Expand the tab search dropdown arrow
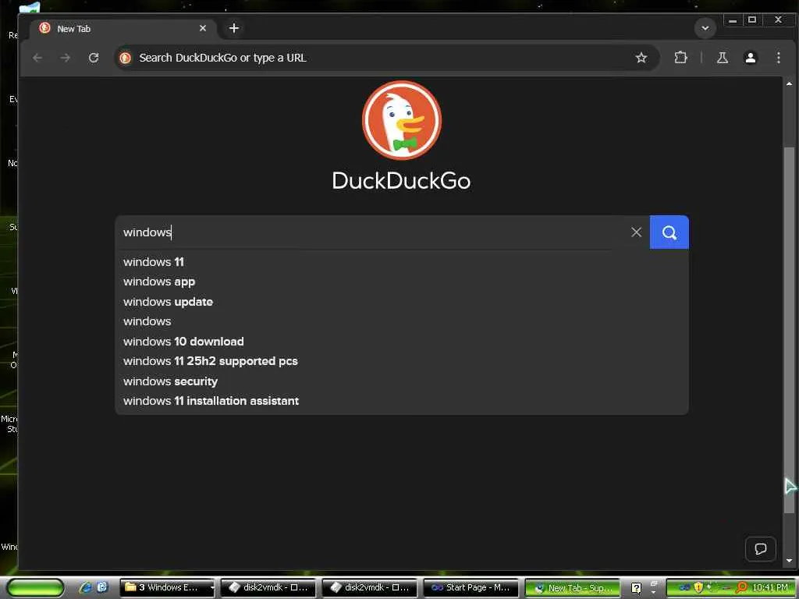The height and width of the screenshot is (599, 799). point(705,28)
